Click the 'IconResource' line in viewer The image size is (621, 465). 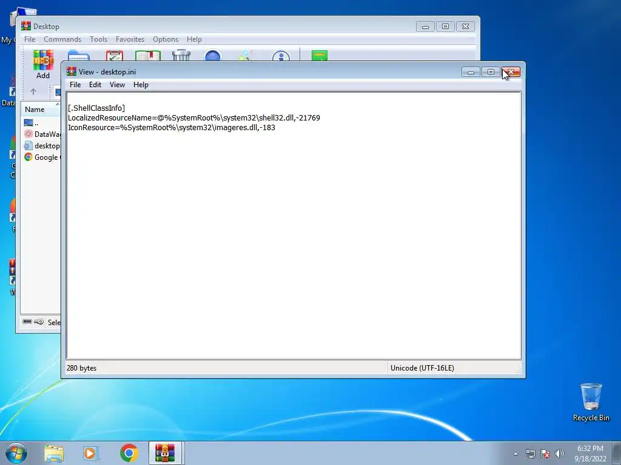coord(172,128)
